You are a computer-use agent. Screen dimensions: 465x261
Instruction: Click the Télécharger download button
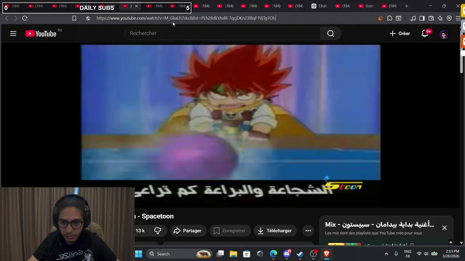[275, 231]
